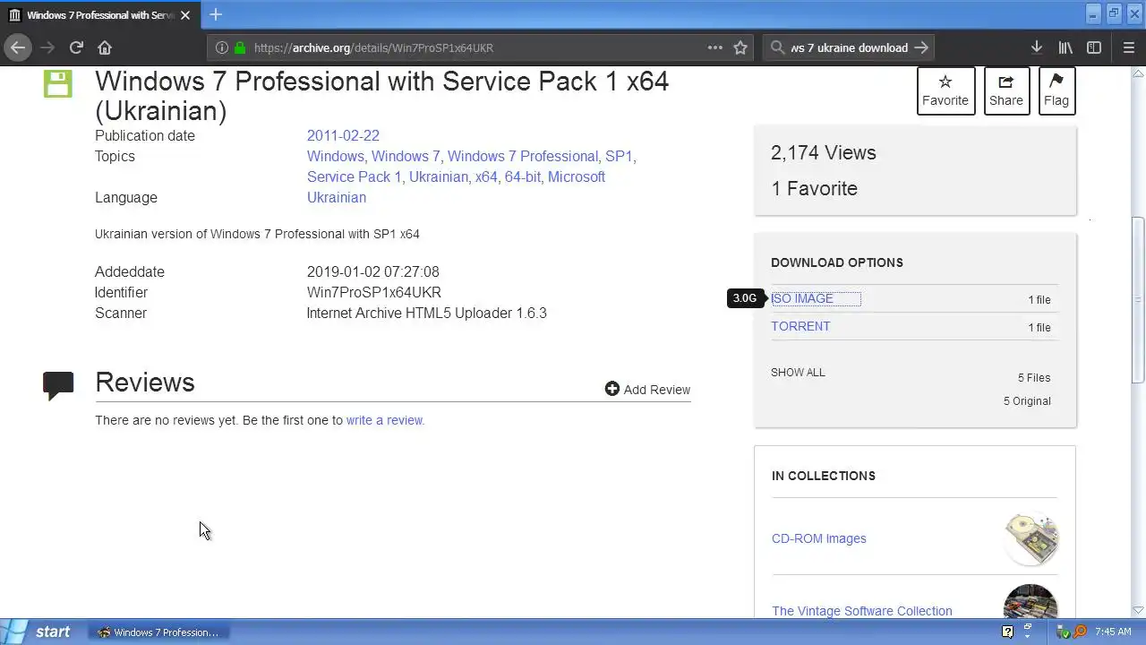Open Service Pack 1 topic link
The height and width of the screenshot is (645, 1146).
tap(355, 176)
